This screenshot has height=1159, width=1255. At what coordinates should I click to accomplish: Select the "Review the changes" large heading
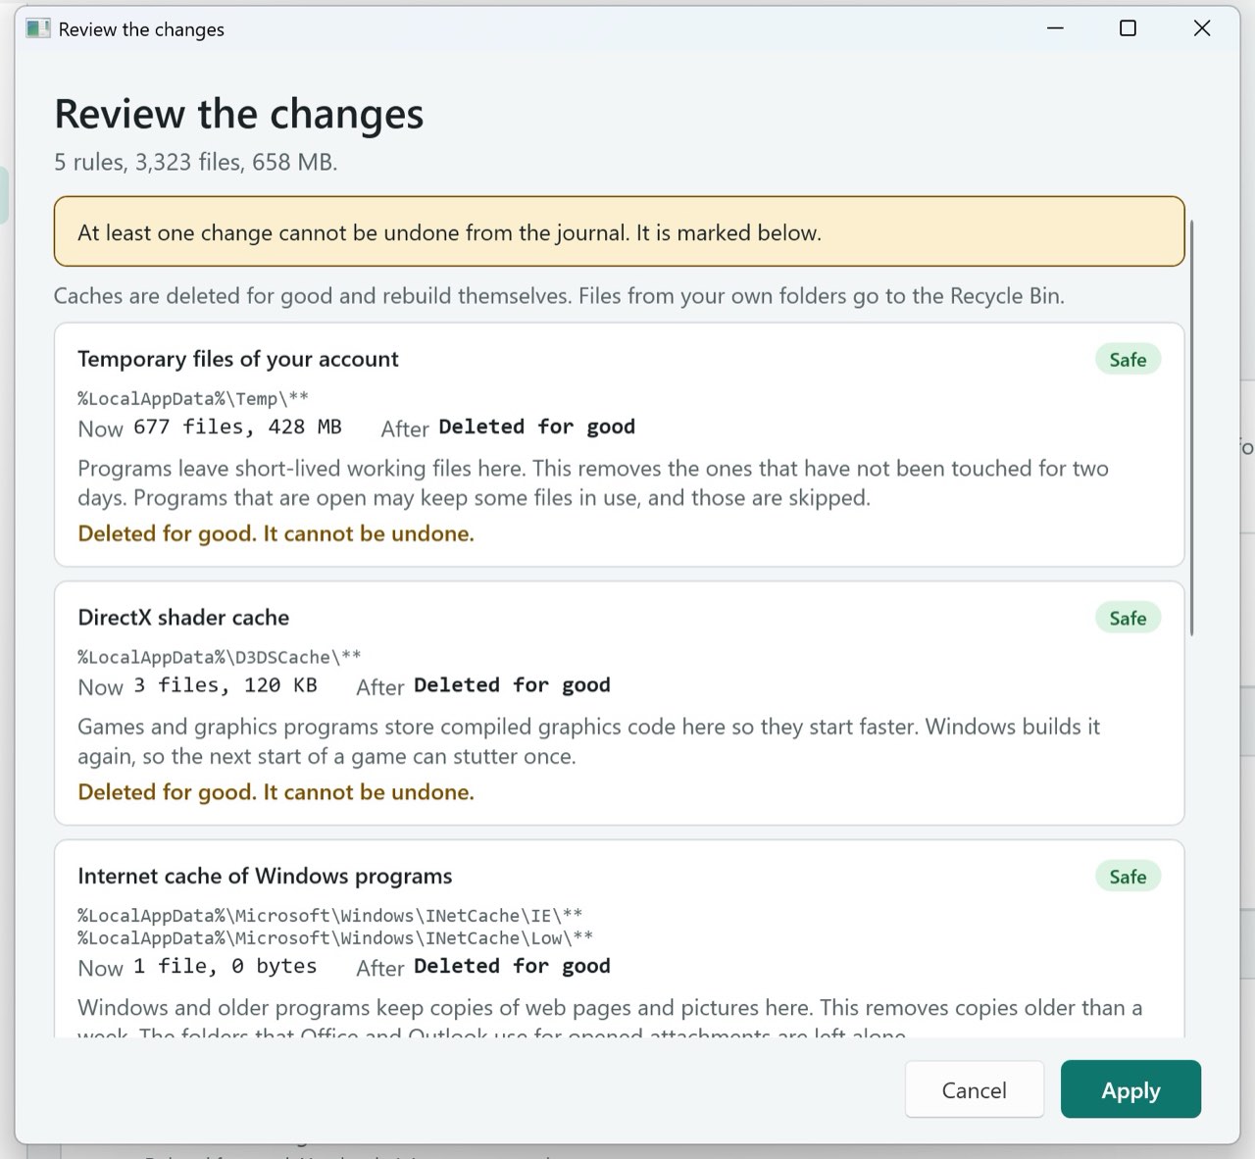click(x=239, y=114)
